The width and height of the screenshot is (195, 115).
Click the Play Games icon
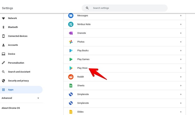(x=71, y=59)
